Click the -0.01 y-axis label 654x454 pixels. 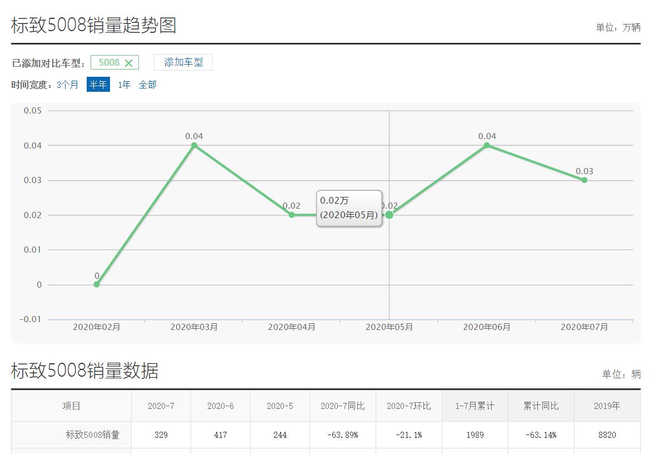pos(30,319)
